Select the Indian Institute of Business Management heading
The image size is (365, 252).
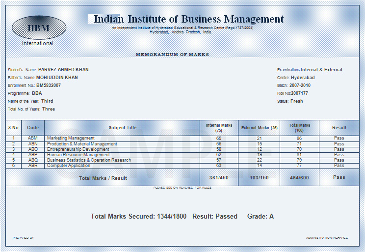(x=188, y=19)
